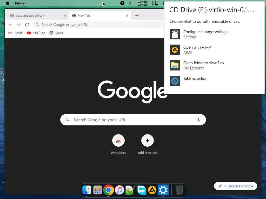Open the Music app in dock

119,190
